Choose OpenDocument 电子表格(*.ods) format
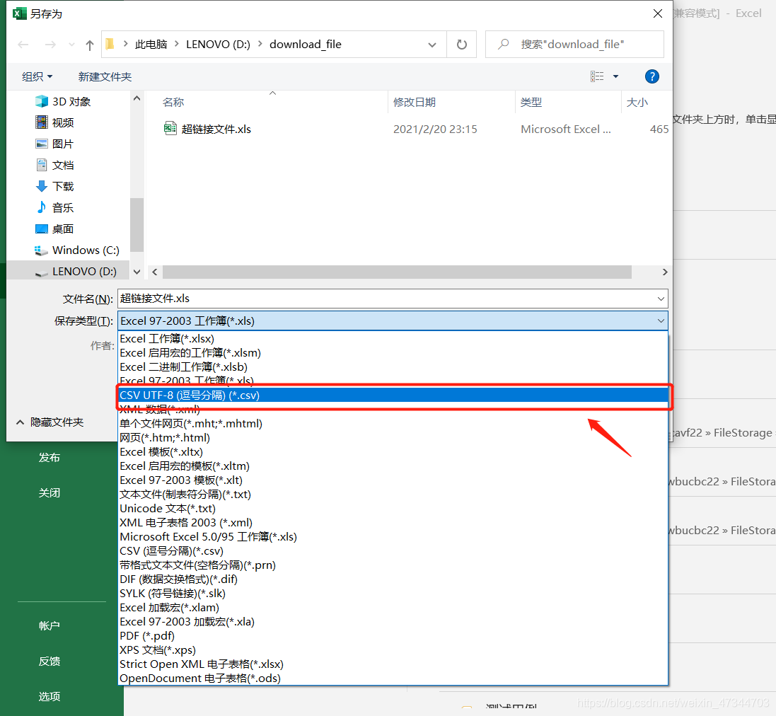Image resolution: width=776 pixels, height=716 pixels. tap(393, 678)
